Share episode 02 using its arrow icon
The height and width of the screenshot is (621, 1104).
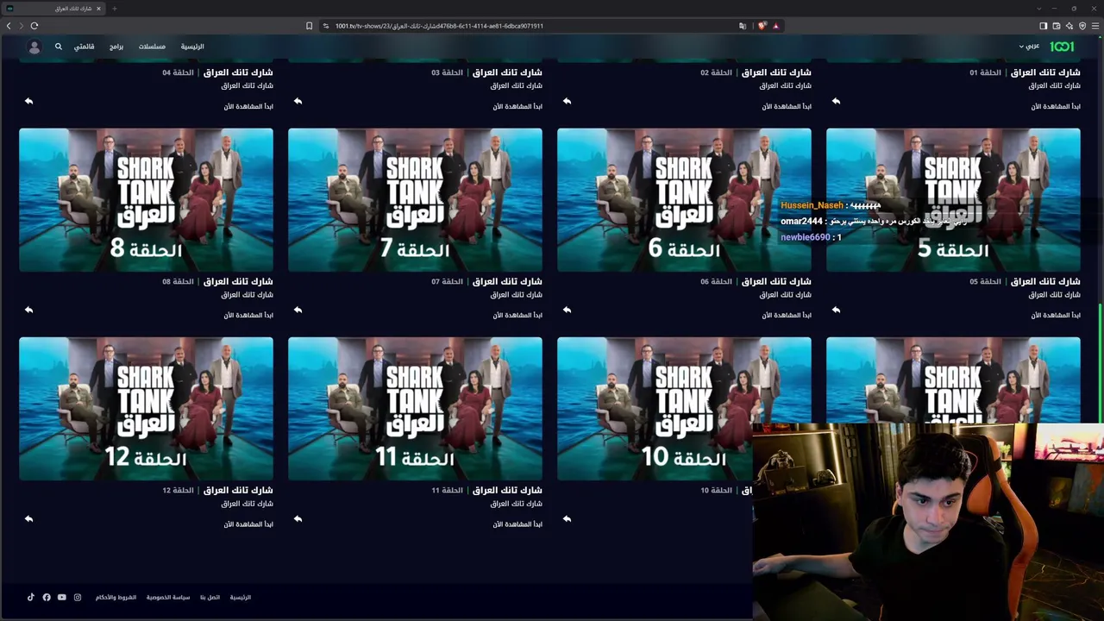tap(567, 101)
